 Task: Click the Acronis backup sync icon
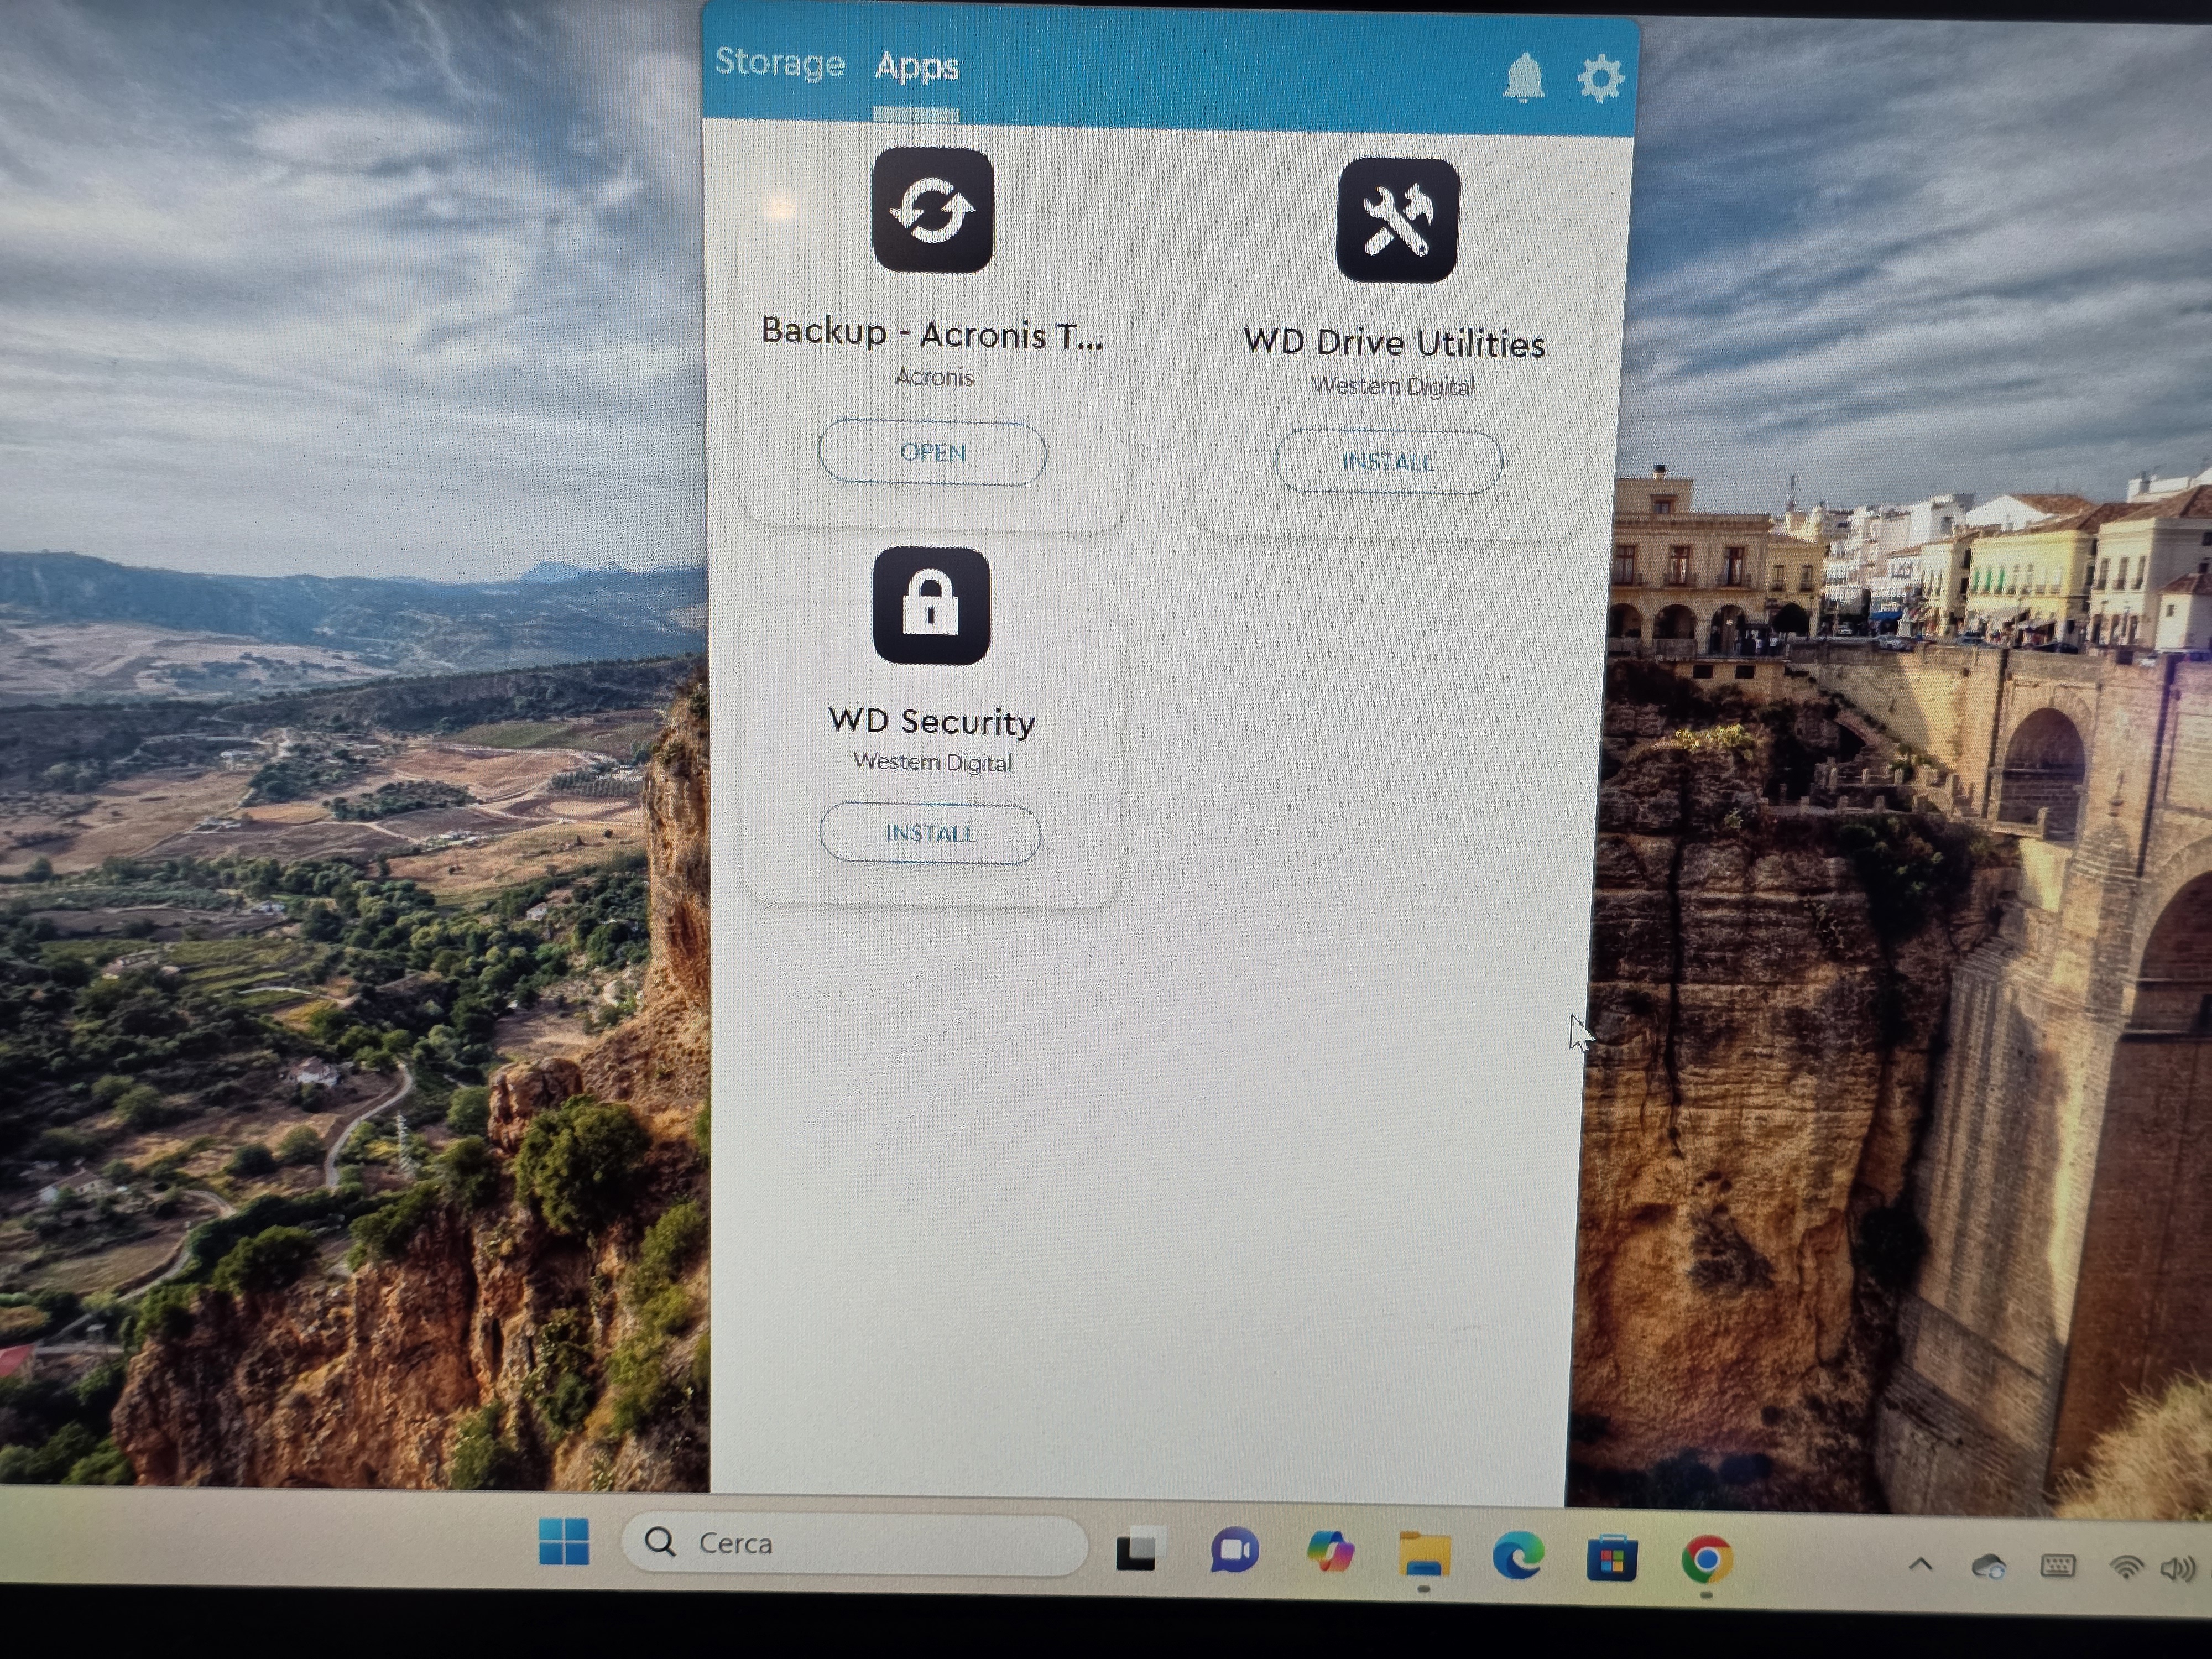[932, 210]
